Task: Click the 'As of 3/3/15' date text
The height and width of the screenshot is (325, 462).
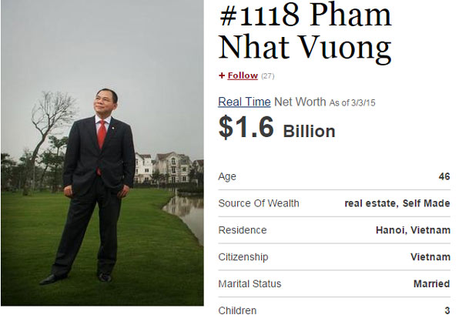Action: coord(352,103)
